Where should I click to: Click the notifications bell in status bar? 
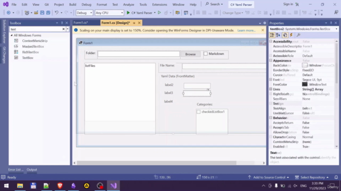point(336,177)
